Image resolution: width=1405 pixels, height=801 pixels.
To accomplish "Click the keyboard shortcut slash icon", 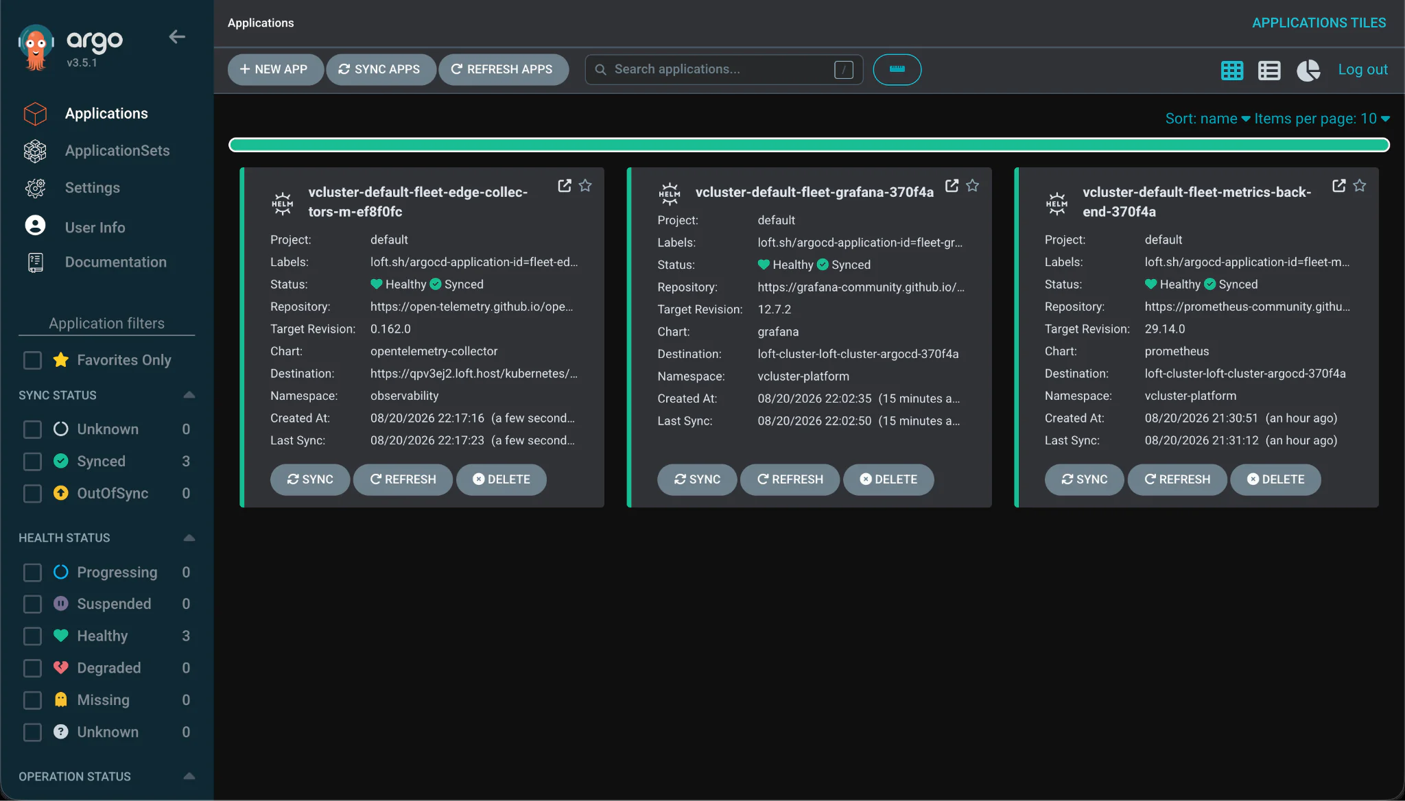I will pos(844,69).
